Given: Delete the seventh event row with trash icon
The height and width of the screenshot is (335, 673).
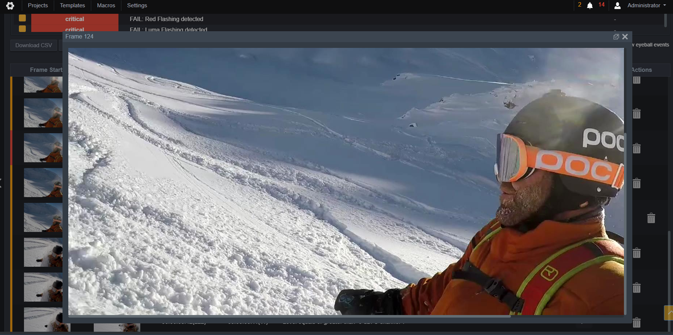Looking at the screenshot, I should [x=637, y=288].
